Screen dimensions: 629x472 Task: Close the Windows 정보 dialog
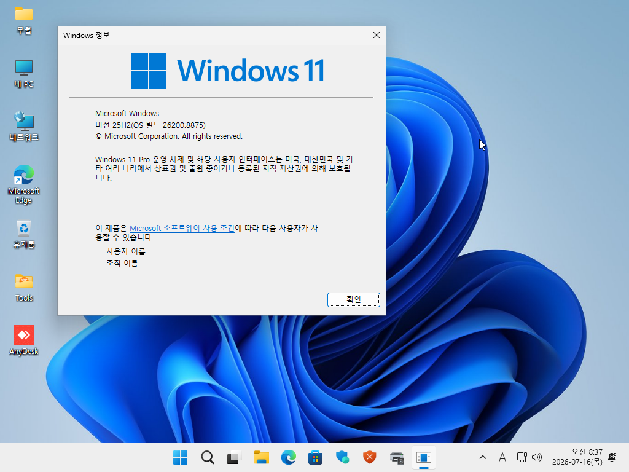pyautogui.click(x=377, y=35)
